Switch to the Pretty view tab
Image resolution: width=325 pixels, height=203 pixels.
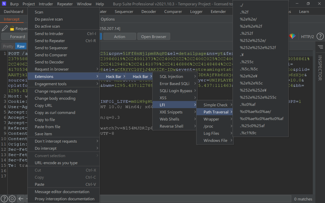pyautogui.click(x=8, y=46)
